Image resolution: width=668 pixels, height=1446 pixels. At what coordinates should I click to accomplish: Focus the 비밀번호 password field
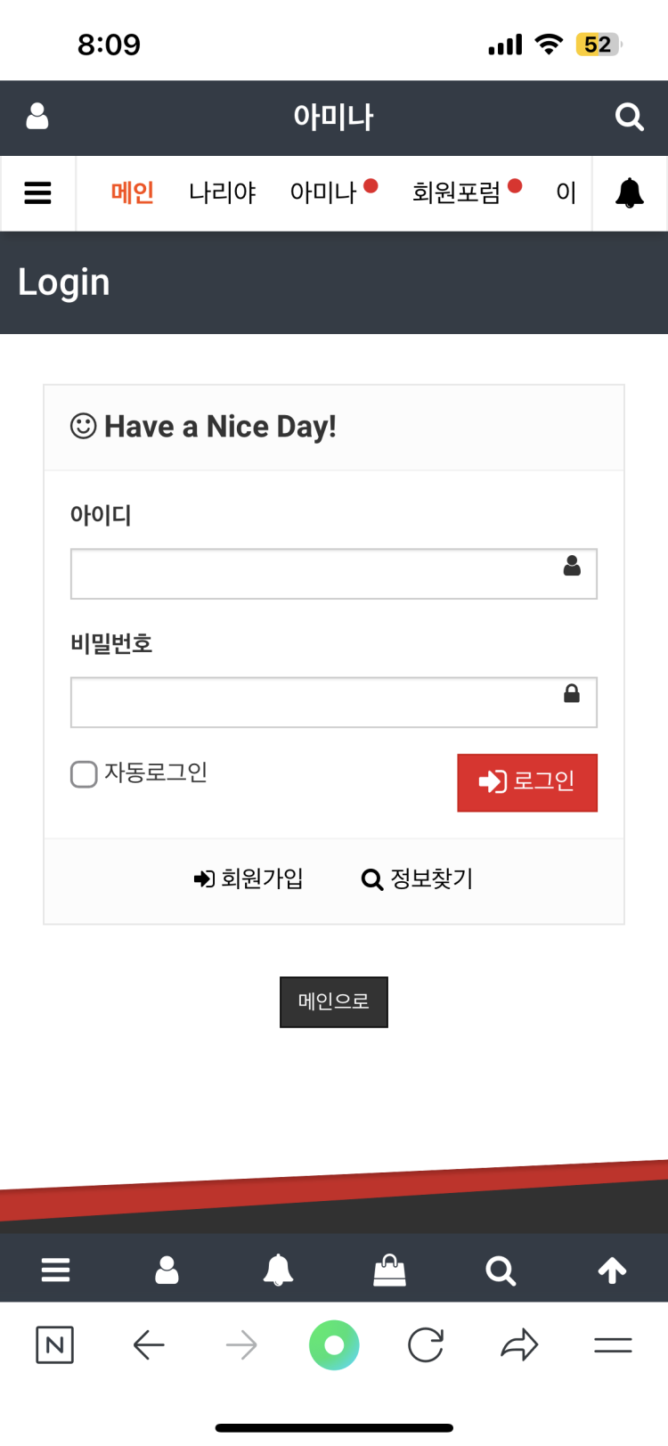point(316,702)
